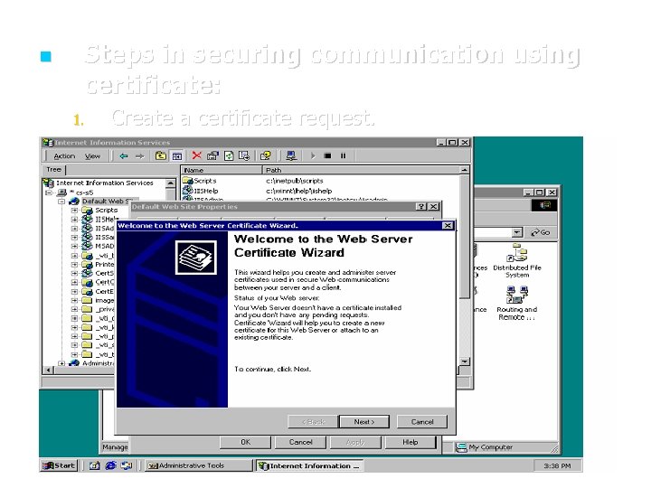
Task: Click the Start button on taskbar
Action: pyautogui.click(x=59, y=466)
